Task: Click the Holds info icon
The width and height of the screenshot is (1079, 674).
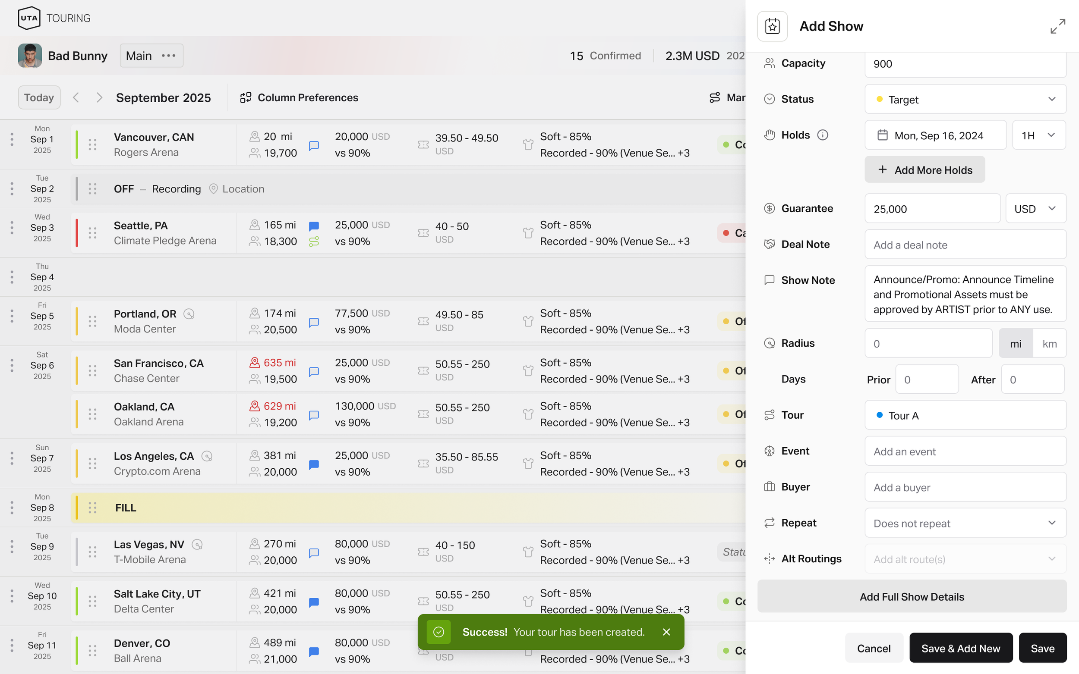Action: tap(822, 135)
